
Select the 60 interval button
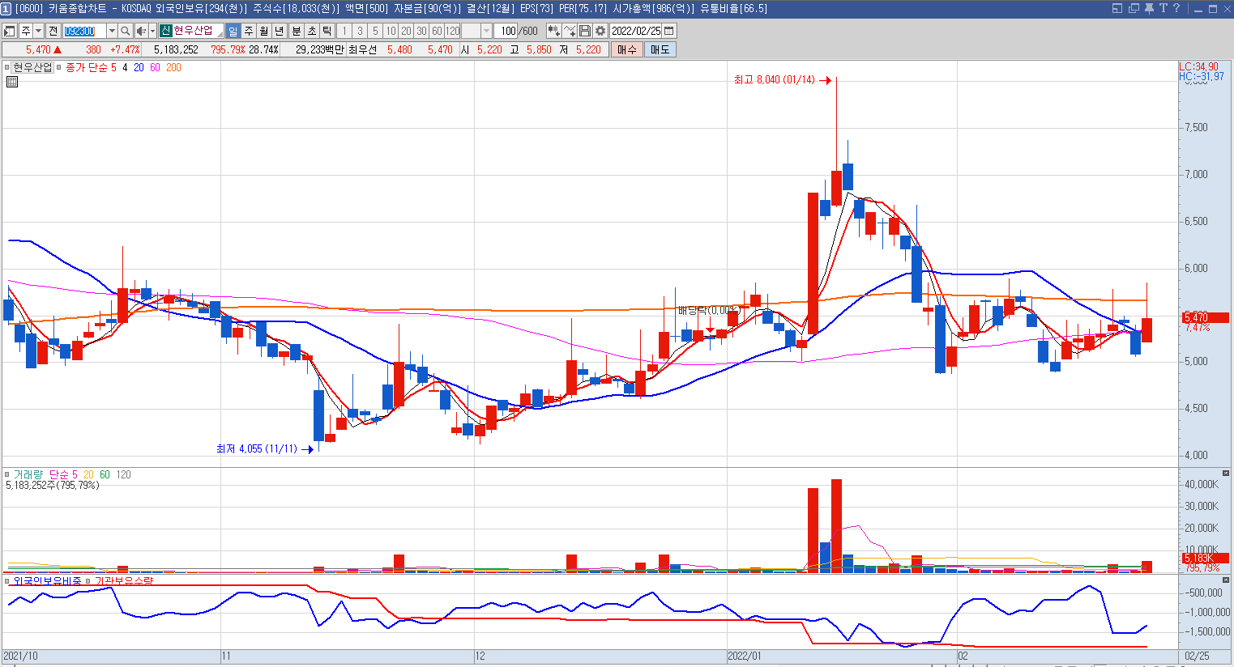437,31
